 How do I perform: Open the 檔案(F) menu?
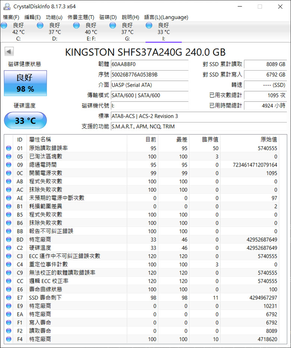pos(11,17)
